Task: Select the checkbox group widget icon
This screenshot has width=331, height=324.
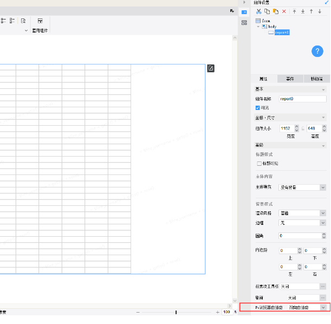Action: (12, 21)
